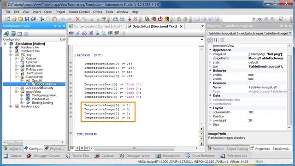Select the Config.mappview tree item
The width and height of the screenshot is (295, 166).
point(44,95)
